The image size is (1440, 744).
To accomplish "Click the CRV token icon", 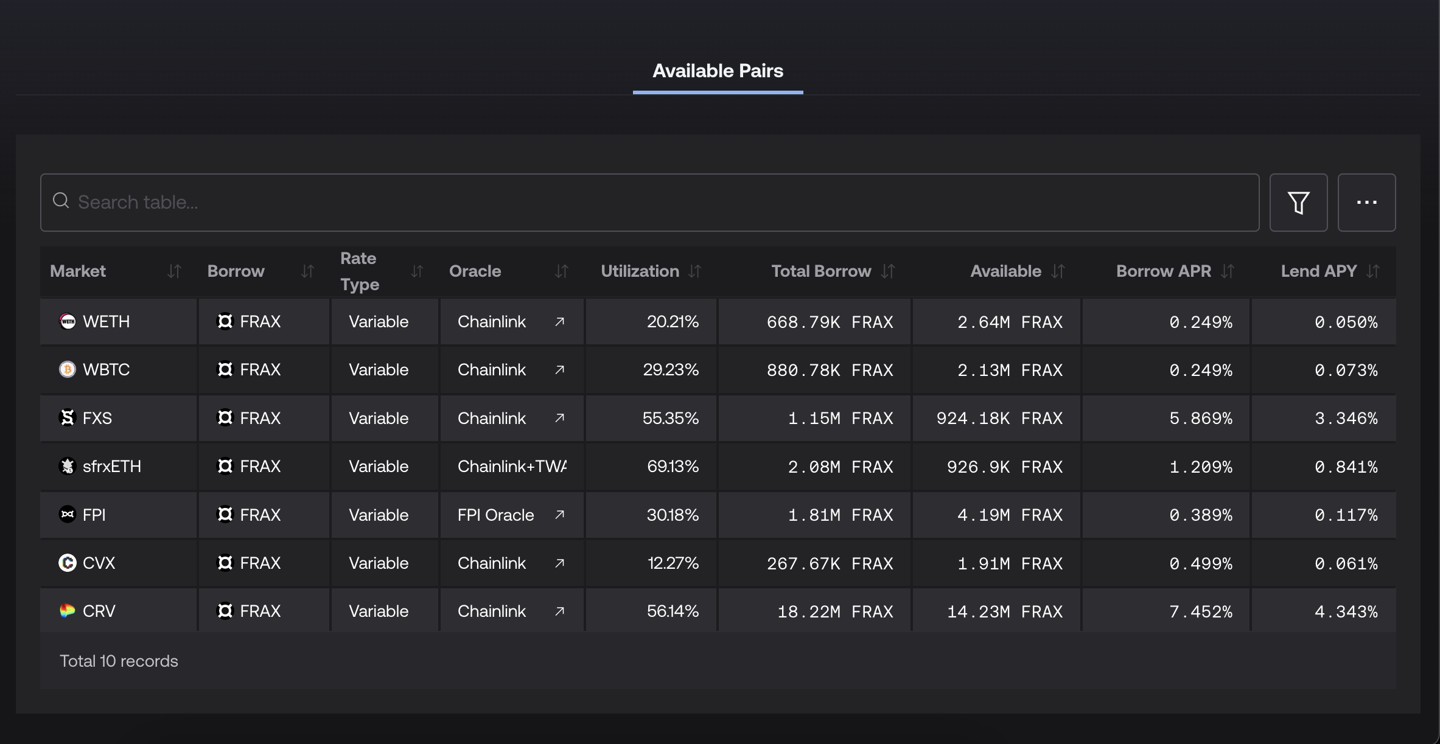I will [68, 611].
